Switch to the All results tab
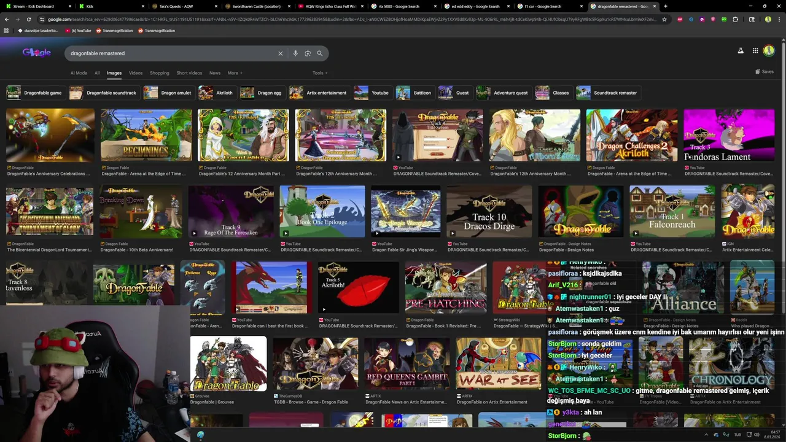The height and width of the screenshot is (442, 786). pyautogui.click(x=97, y=73)
